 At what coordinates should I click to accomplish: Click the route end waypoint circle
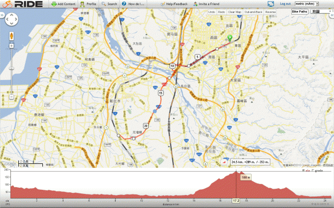click(x=118, y=135)
